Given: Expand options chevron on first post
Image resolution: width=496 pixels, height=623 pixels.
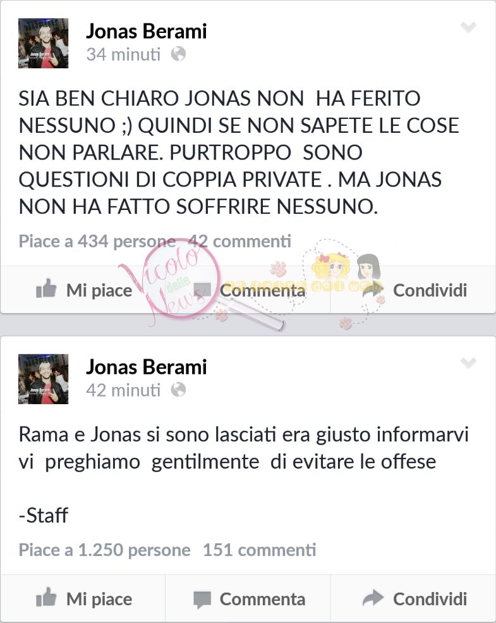Looking at the screenshot, I should (x=468, y=27).
